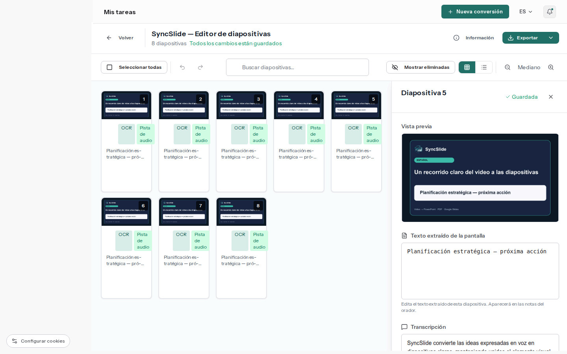Click the OCR tag on slide 6
The width and height of the screenshot is (567, 354).
click(124, 241)
